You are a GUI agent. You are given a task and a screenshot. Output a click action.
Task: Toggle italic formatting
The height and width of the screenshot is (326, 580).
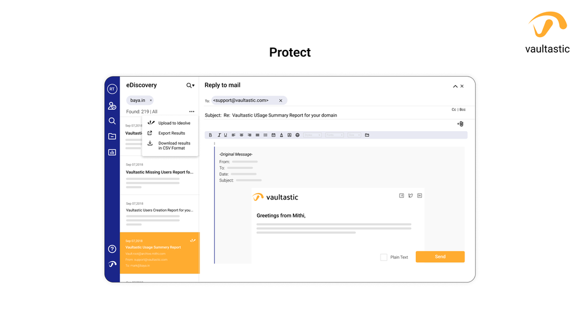click(219, 135)
